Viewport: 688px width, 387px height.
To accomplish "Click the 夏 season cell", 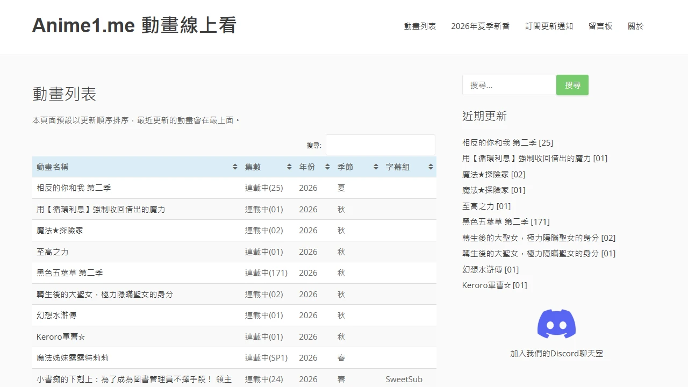I will click(x=341, y=188).
